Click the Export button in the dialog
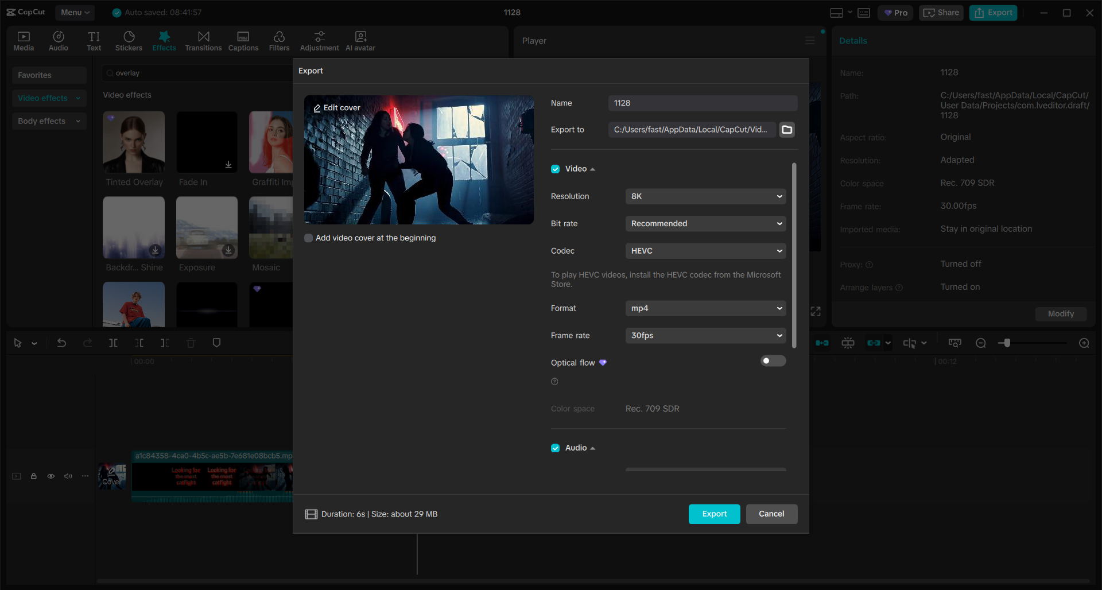Viewport: 1102px width, 590px height. (x=713, y=514)
